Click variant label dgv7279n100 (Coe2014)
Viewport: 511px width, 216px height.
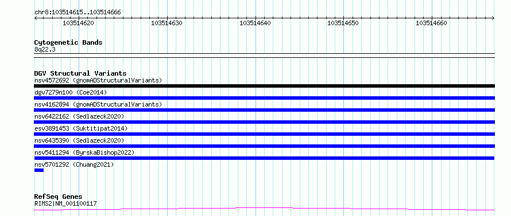click(71, 92)
